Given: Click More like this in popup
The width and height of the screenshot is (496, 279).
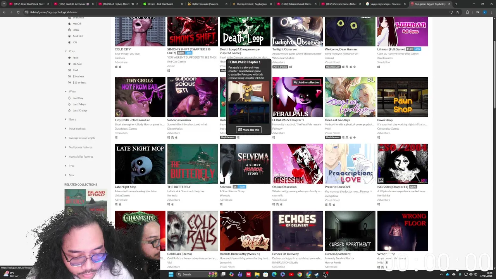Looking at the screenshot, I should [249, 130].
